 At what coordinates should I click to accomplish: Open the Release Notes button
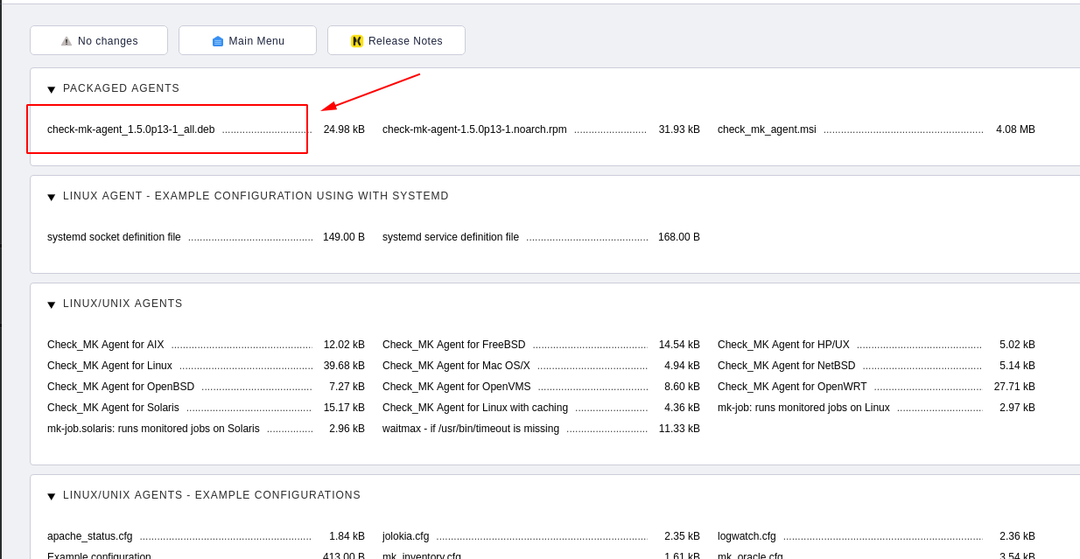[x=396, y=40]
